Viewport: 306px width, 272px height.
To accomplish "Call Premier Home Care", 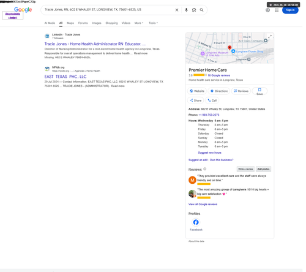I will click(212, 100).
